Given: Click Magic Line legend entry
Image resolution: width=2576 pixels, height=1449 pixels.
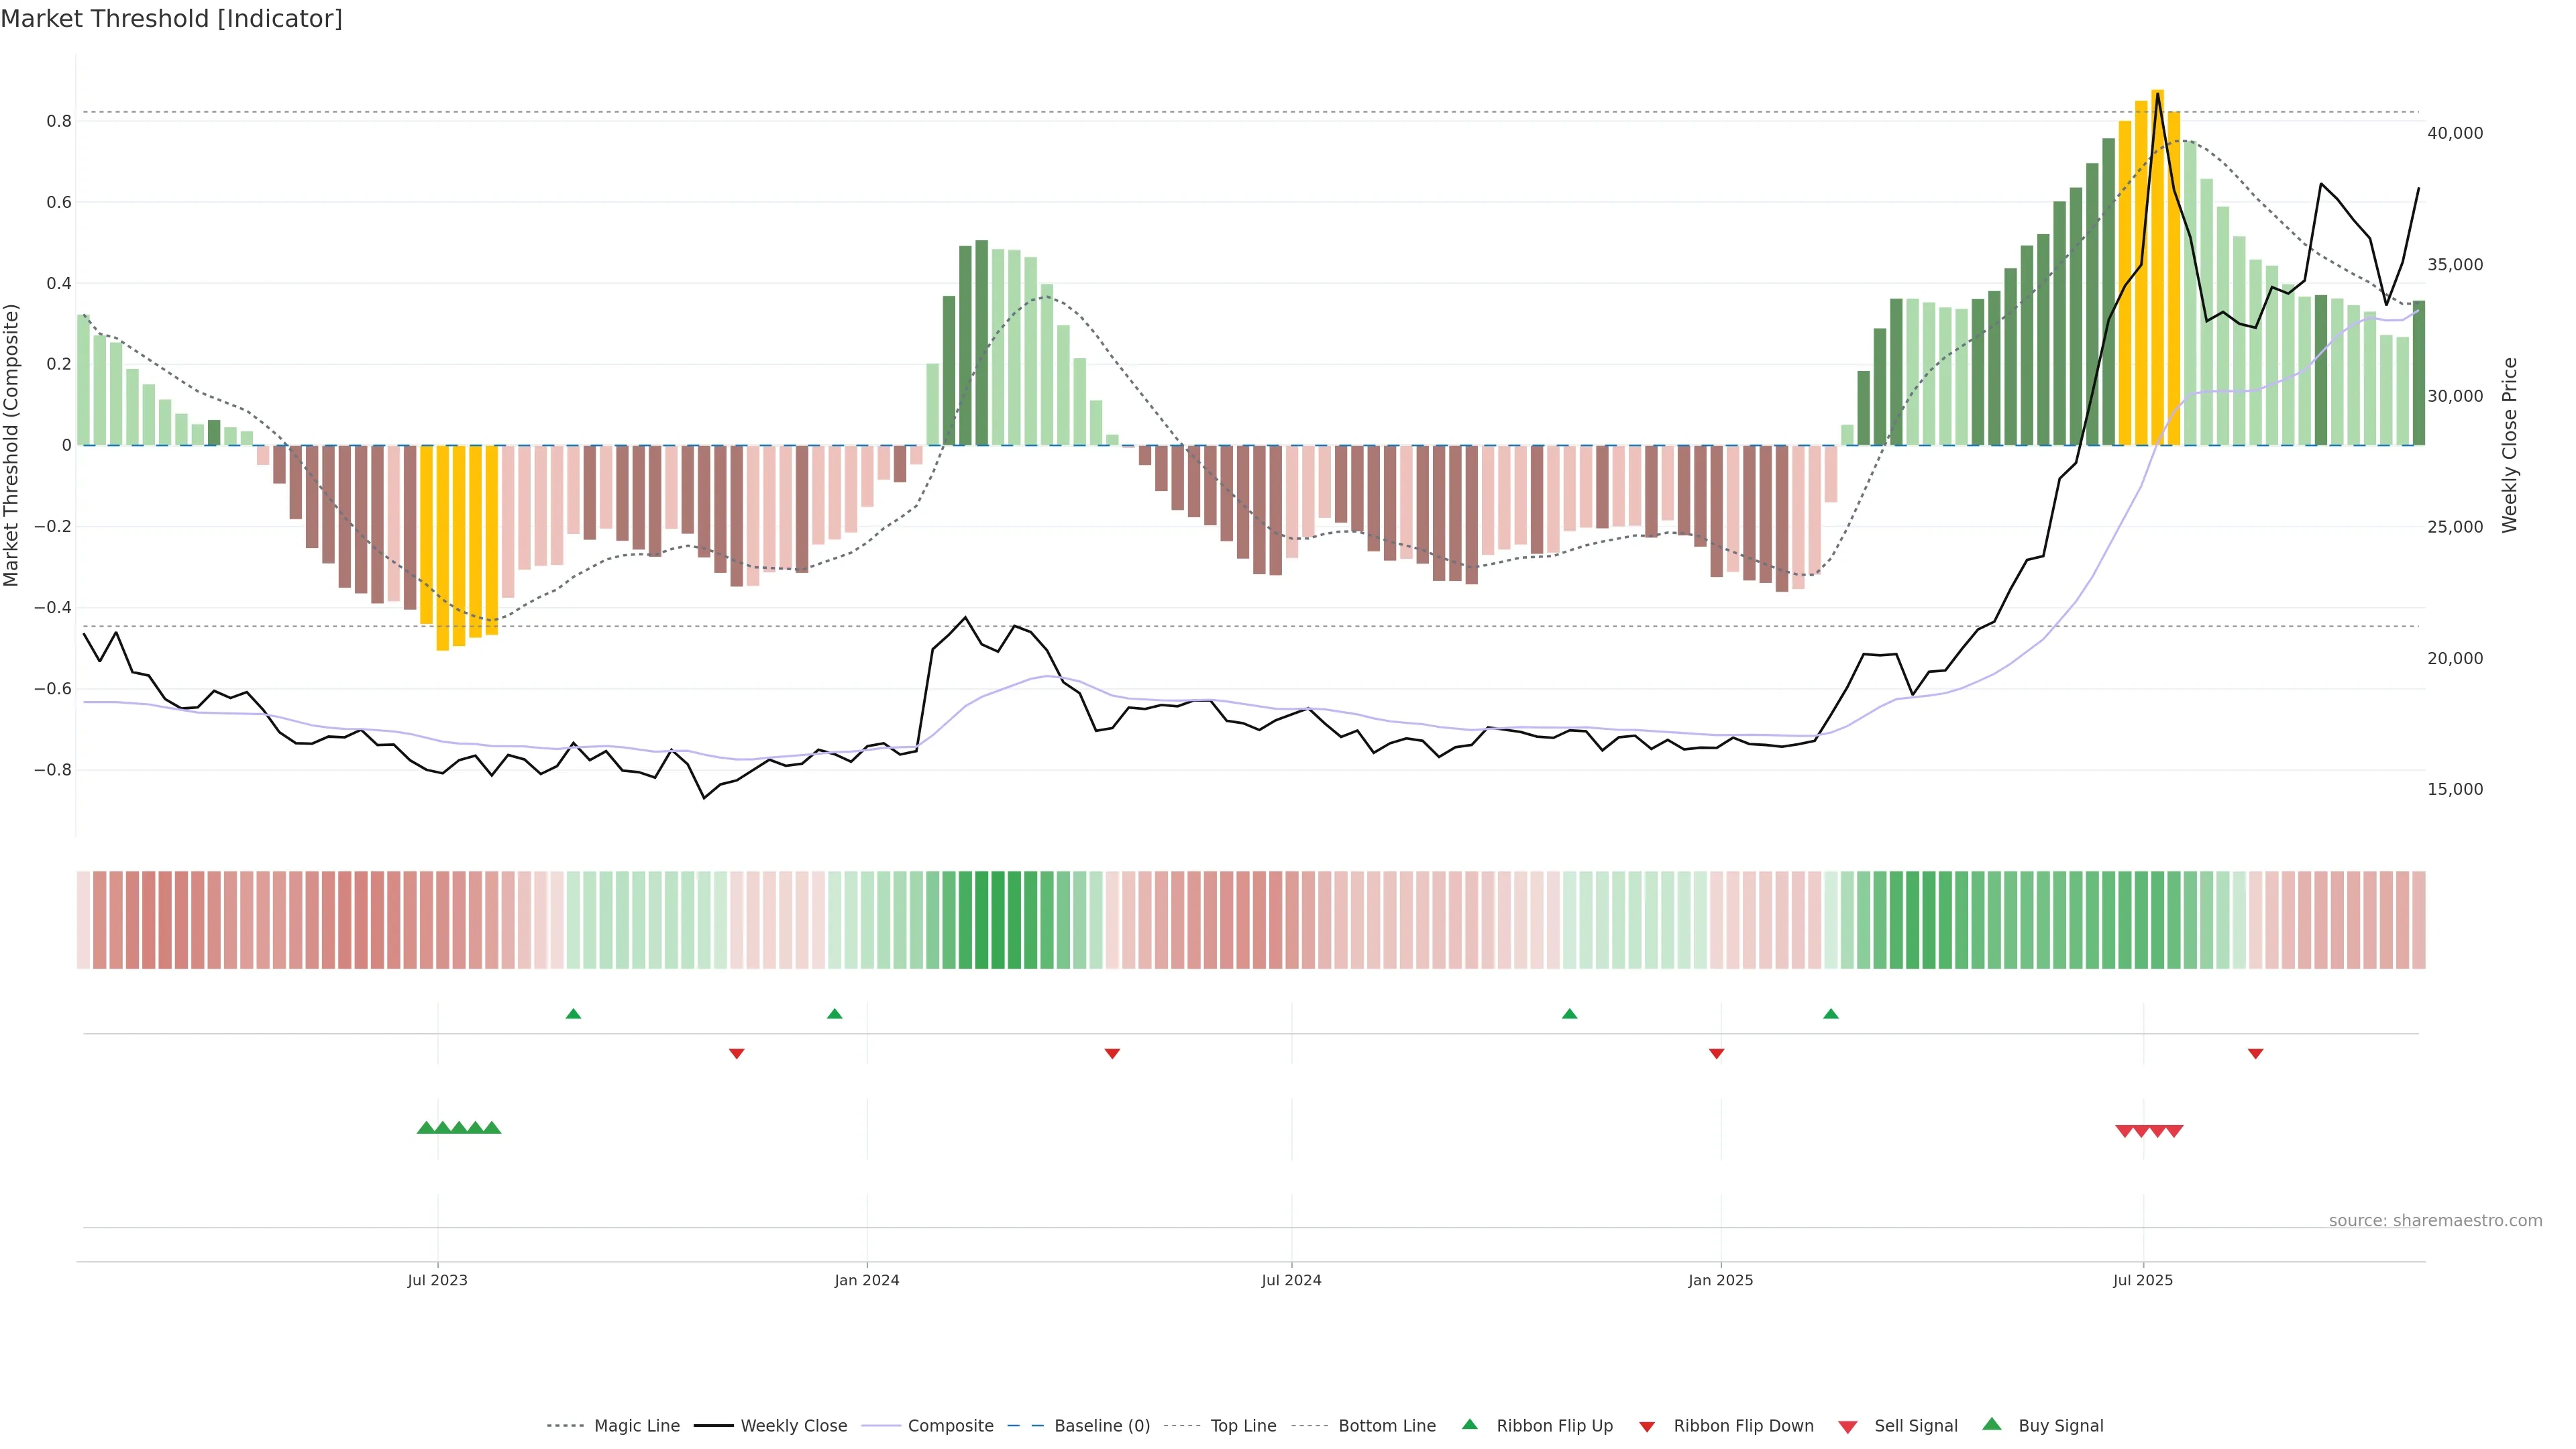Looking at the screenshot, I should (x=636, y=1425).
